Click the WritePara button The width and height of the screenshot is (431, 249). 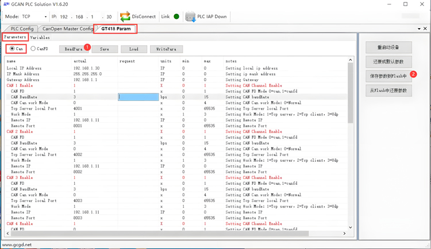(166, 49)
